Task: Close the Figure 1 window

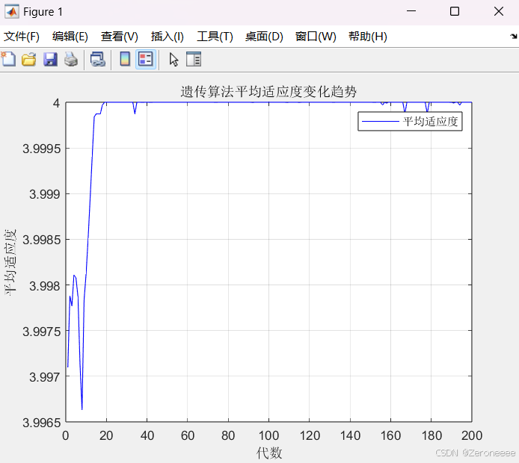Action: click(499, 11)
